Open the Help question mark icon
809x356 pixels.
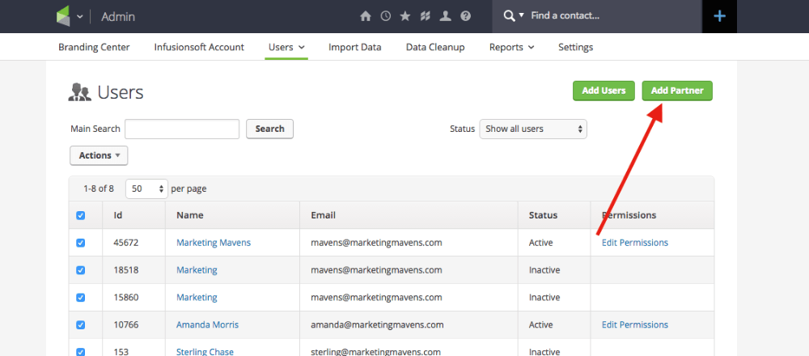[465, 16]
